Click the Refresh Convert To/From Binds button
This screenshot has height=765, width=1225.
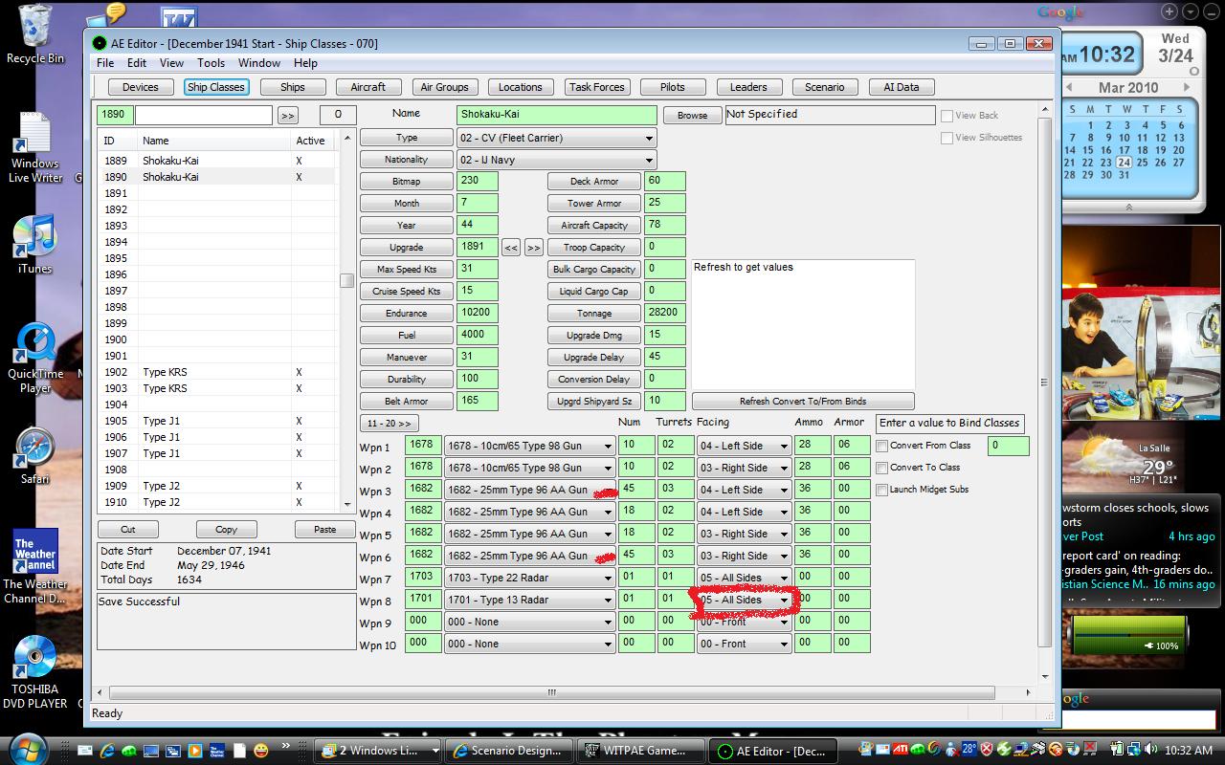[x=803, y=402]
